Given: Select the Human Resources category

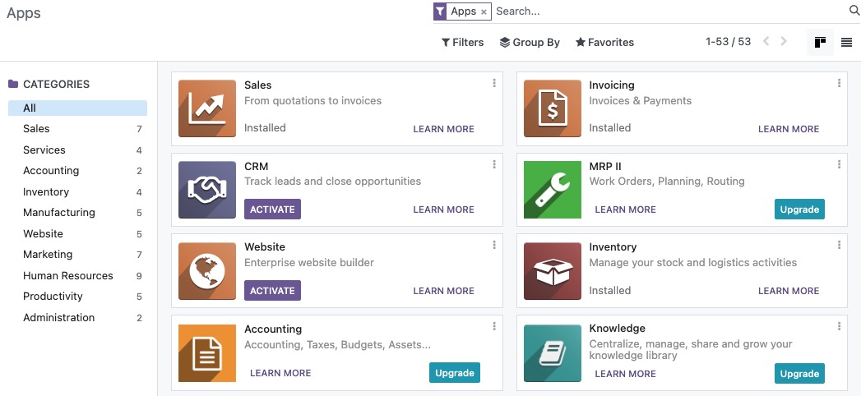Looking at the screenshot, I should (77, 275).
